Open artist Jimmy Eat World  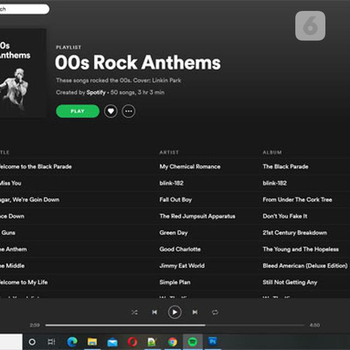coord(182,266)
